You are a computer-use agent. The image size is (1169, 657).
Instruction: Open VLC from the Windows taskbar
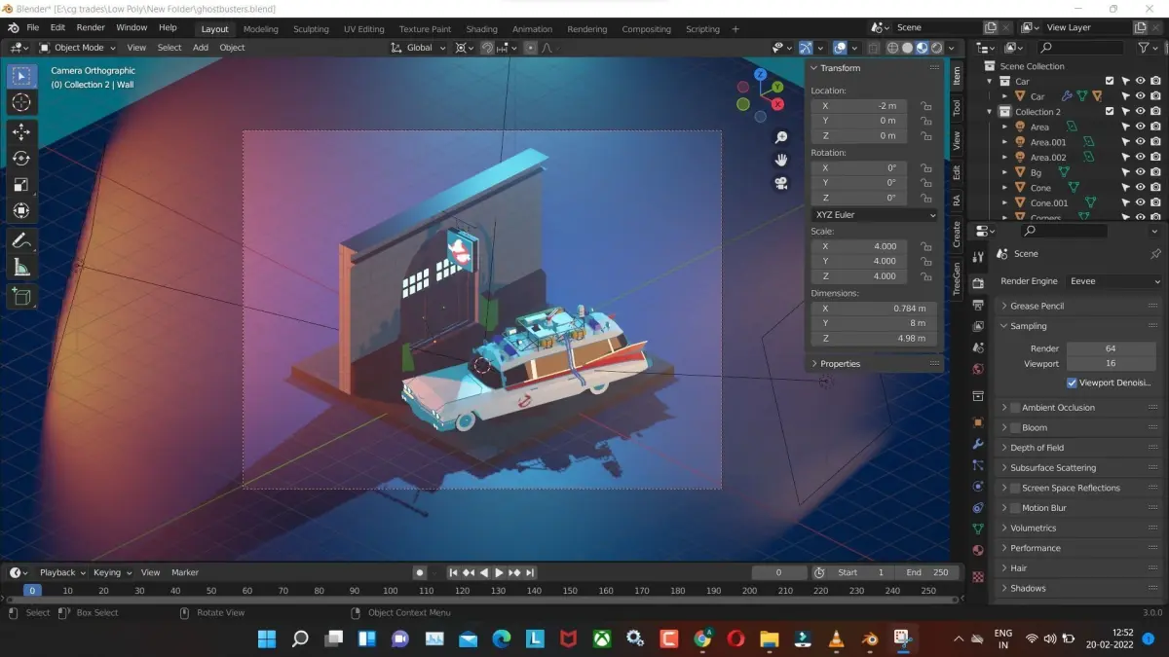[835, 639]
